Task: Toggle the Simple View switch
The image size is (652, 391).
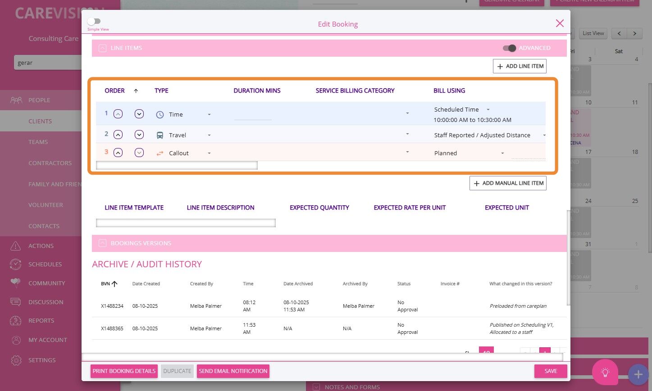Action: pyautogui.click(x=94, y=21)
